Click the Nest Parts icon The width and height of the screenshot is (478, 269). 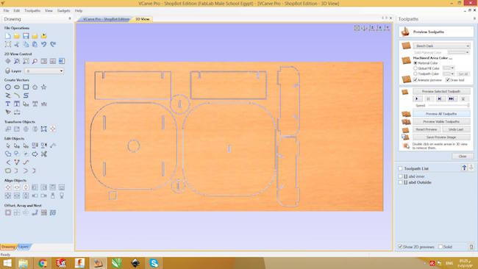click(53, 212)
